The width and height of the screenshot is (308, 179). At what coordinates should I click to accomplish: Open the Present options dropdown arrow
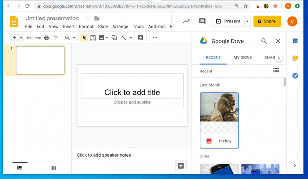[x=248, y=21]
